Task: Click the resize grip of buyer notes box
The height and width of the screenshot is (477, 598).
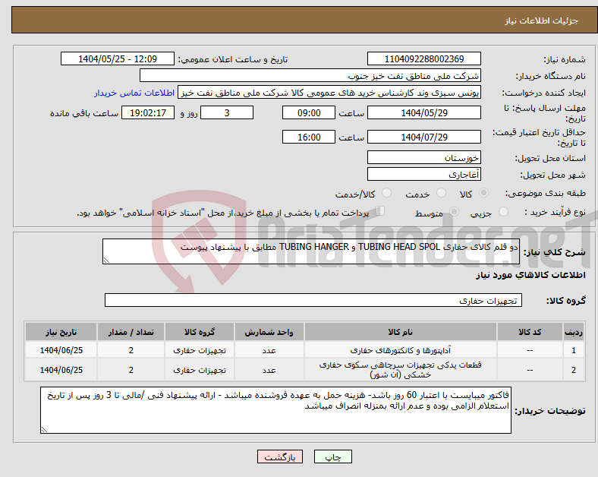Action: 44,430
